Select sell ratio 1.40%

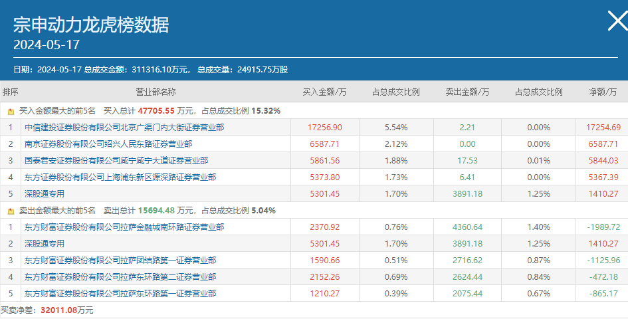pos(539,227)
